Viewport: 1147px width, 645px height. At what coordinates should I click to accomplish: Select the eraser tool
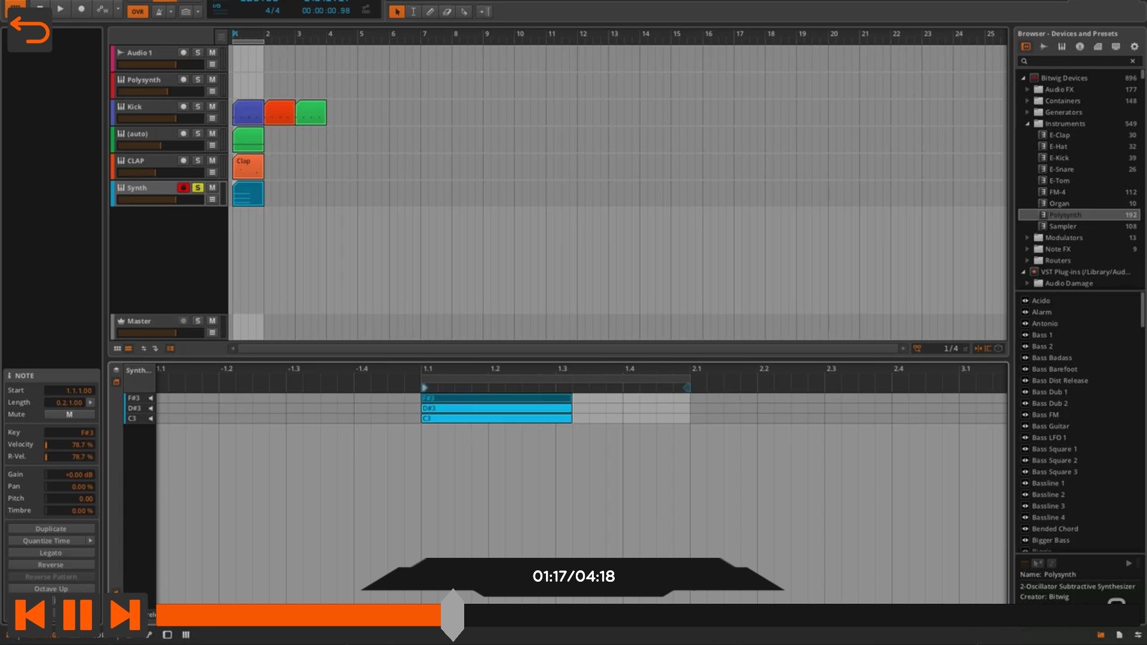click(447, 11)
